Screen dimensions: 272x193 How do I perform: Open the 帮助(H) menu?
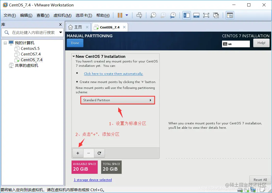103,15
